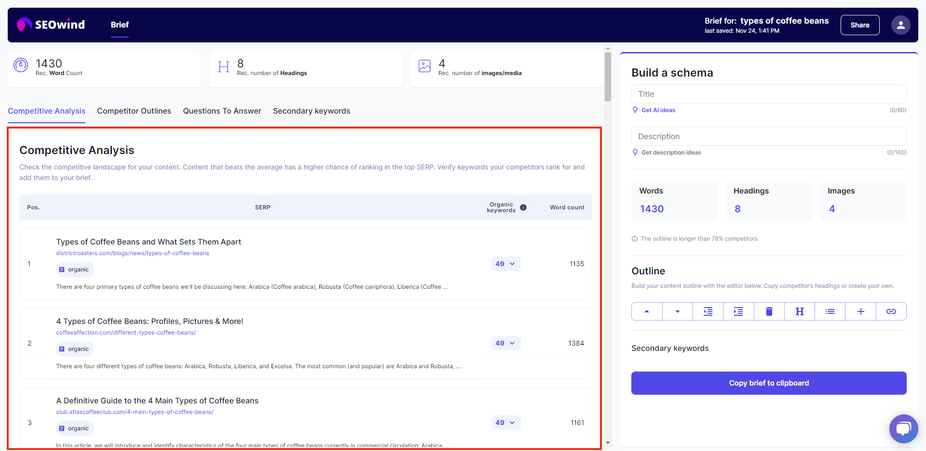Expand 49 keywords dropdown for position 1
Screen dimensions: 926x451
pos(505,264)
